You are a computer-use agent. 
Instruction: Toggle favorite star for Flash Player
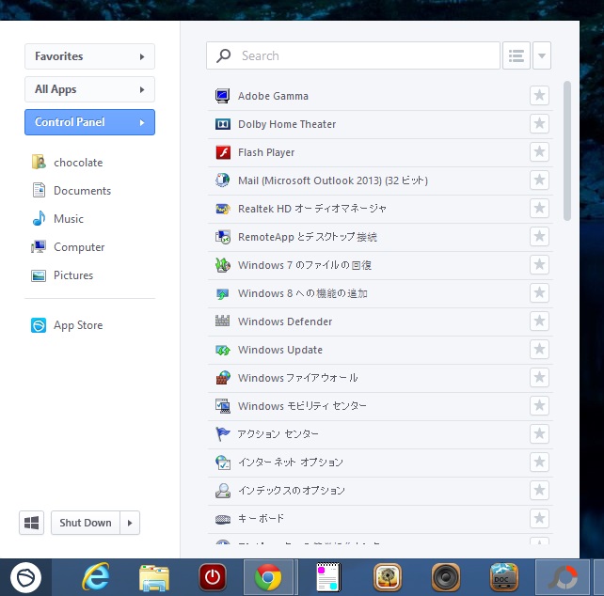(539, 152)
